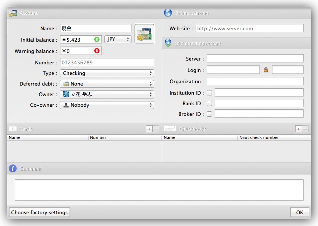The width and height of the screenshot is (318, 226).
Task: Click the red down arrow in Warning balance
Action: (97, 51)
